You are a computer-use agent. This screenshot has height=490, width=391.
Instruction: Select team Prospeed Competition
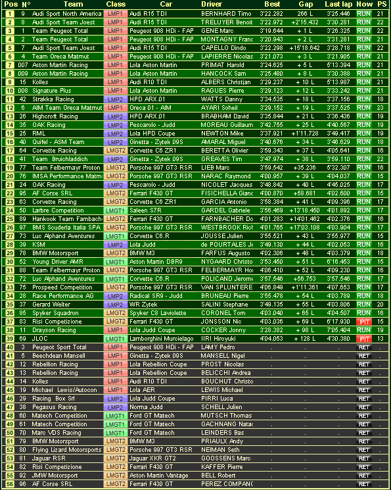coord(62,287)
